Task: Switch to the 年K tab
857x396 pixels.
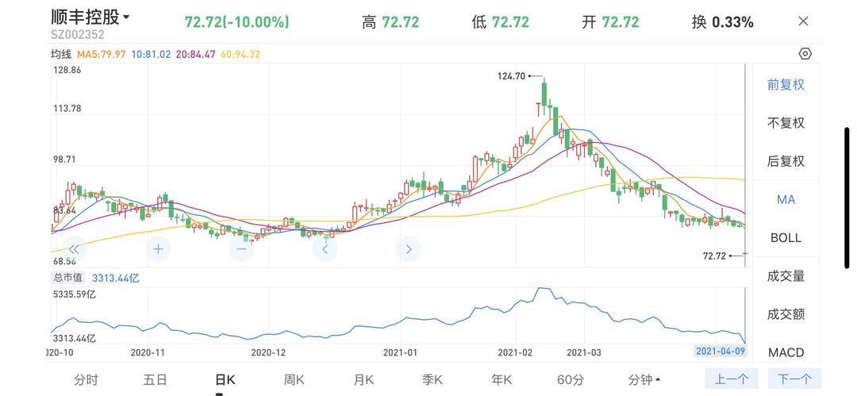Action: pyautogui.click(x=502, y=379)
